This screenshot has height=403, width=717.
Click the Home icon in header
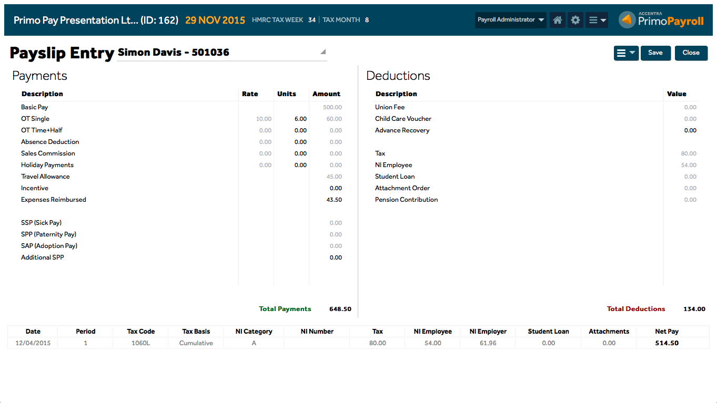click(x=558, y=20)
